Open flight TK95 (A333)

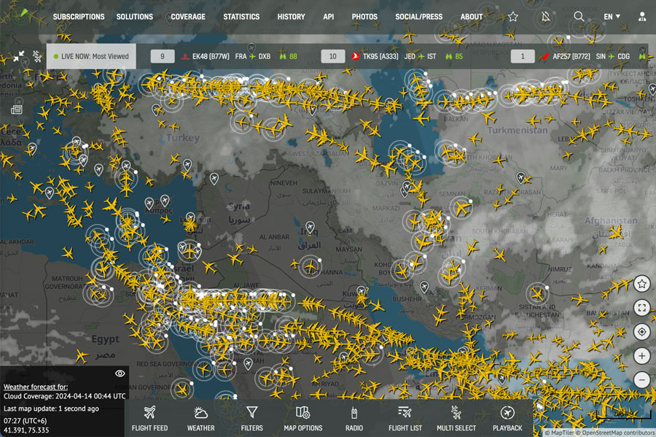click(x=380, y=56)
